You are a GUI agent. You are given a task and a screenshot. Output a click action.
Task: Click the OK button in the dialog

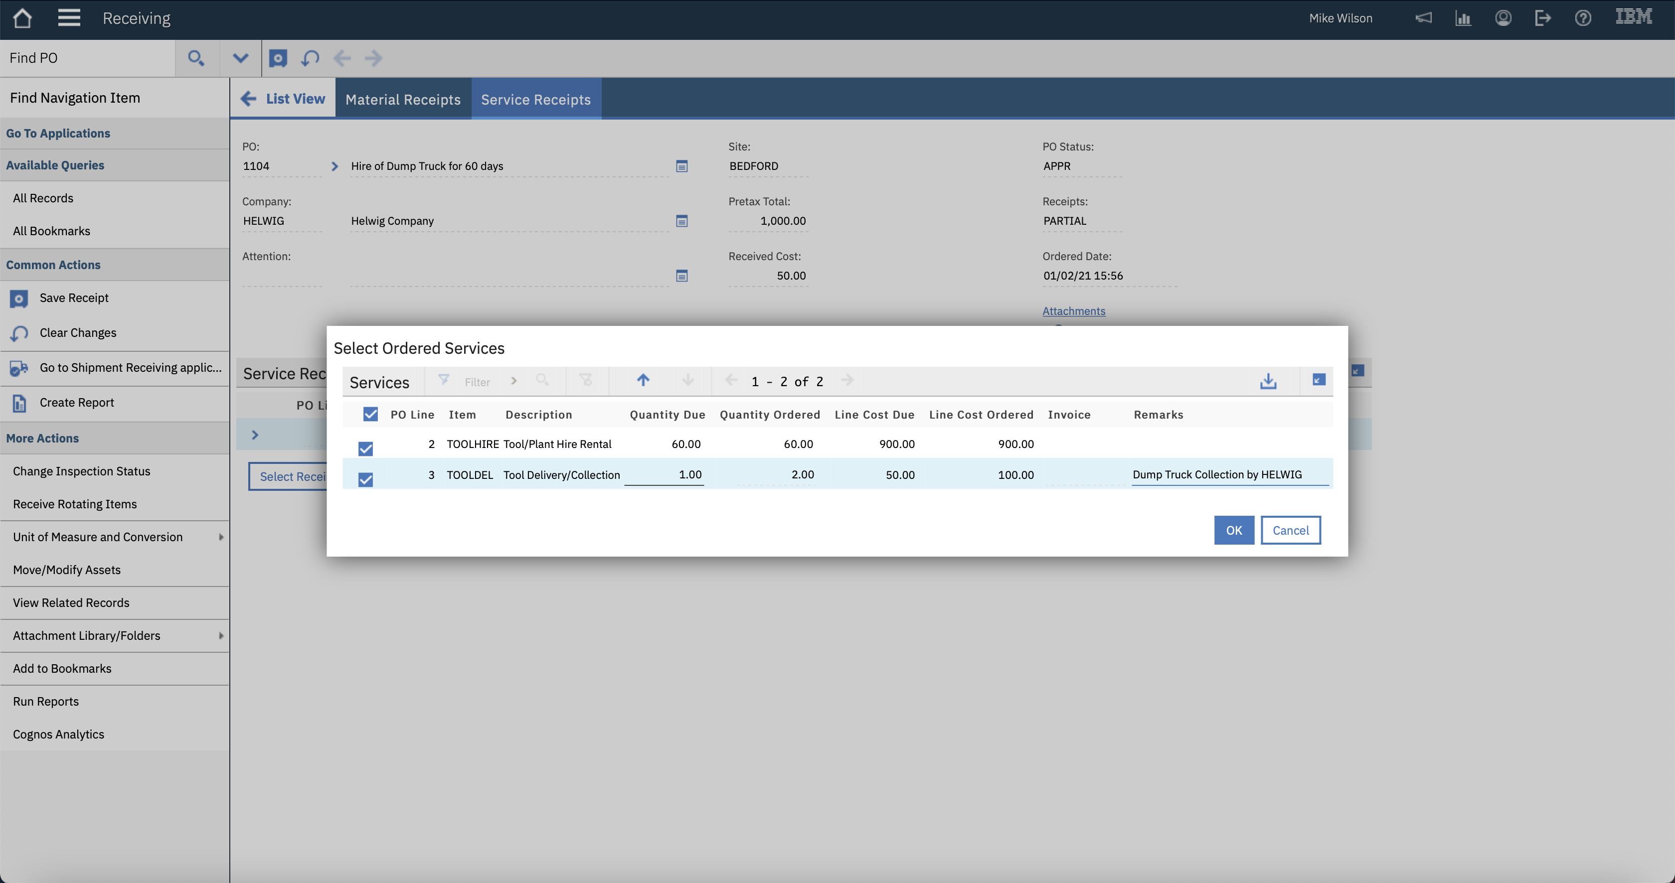tap(1233, 530)
